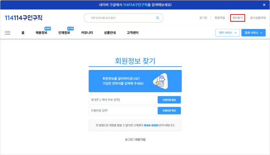Open the 정보찾기 link in the header
Viewport: 270px width, 155px height.
coord(237,18)
